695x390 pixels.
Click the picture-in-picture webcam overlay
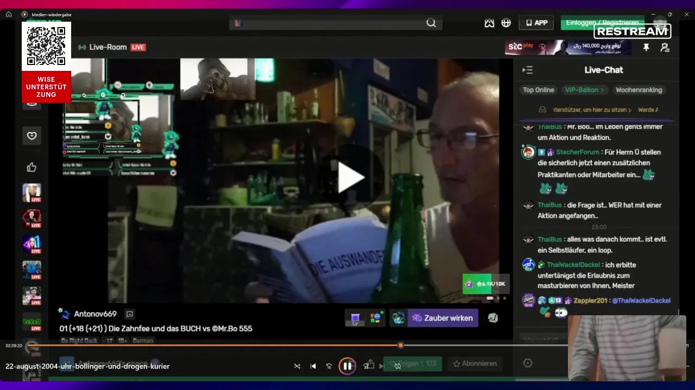coord(627,348)
